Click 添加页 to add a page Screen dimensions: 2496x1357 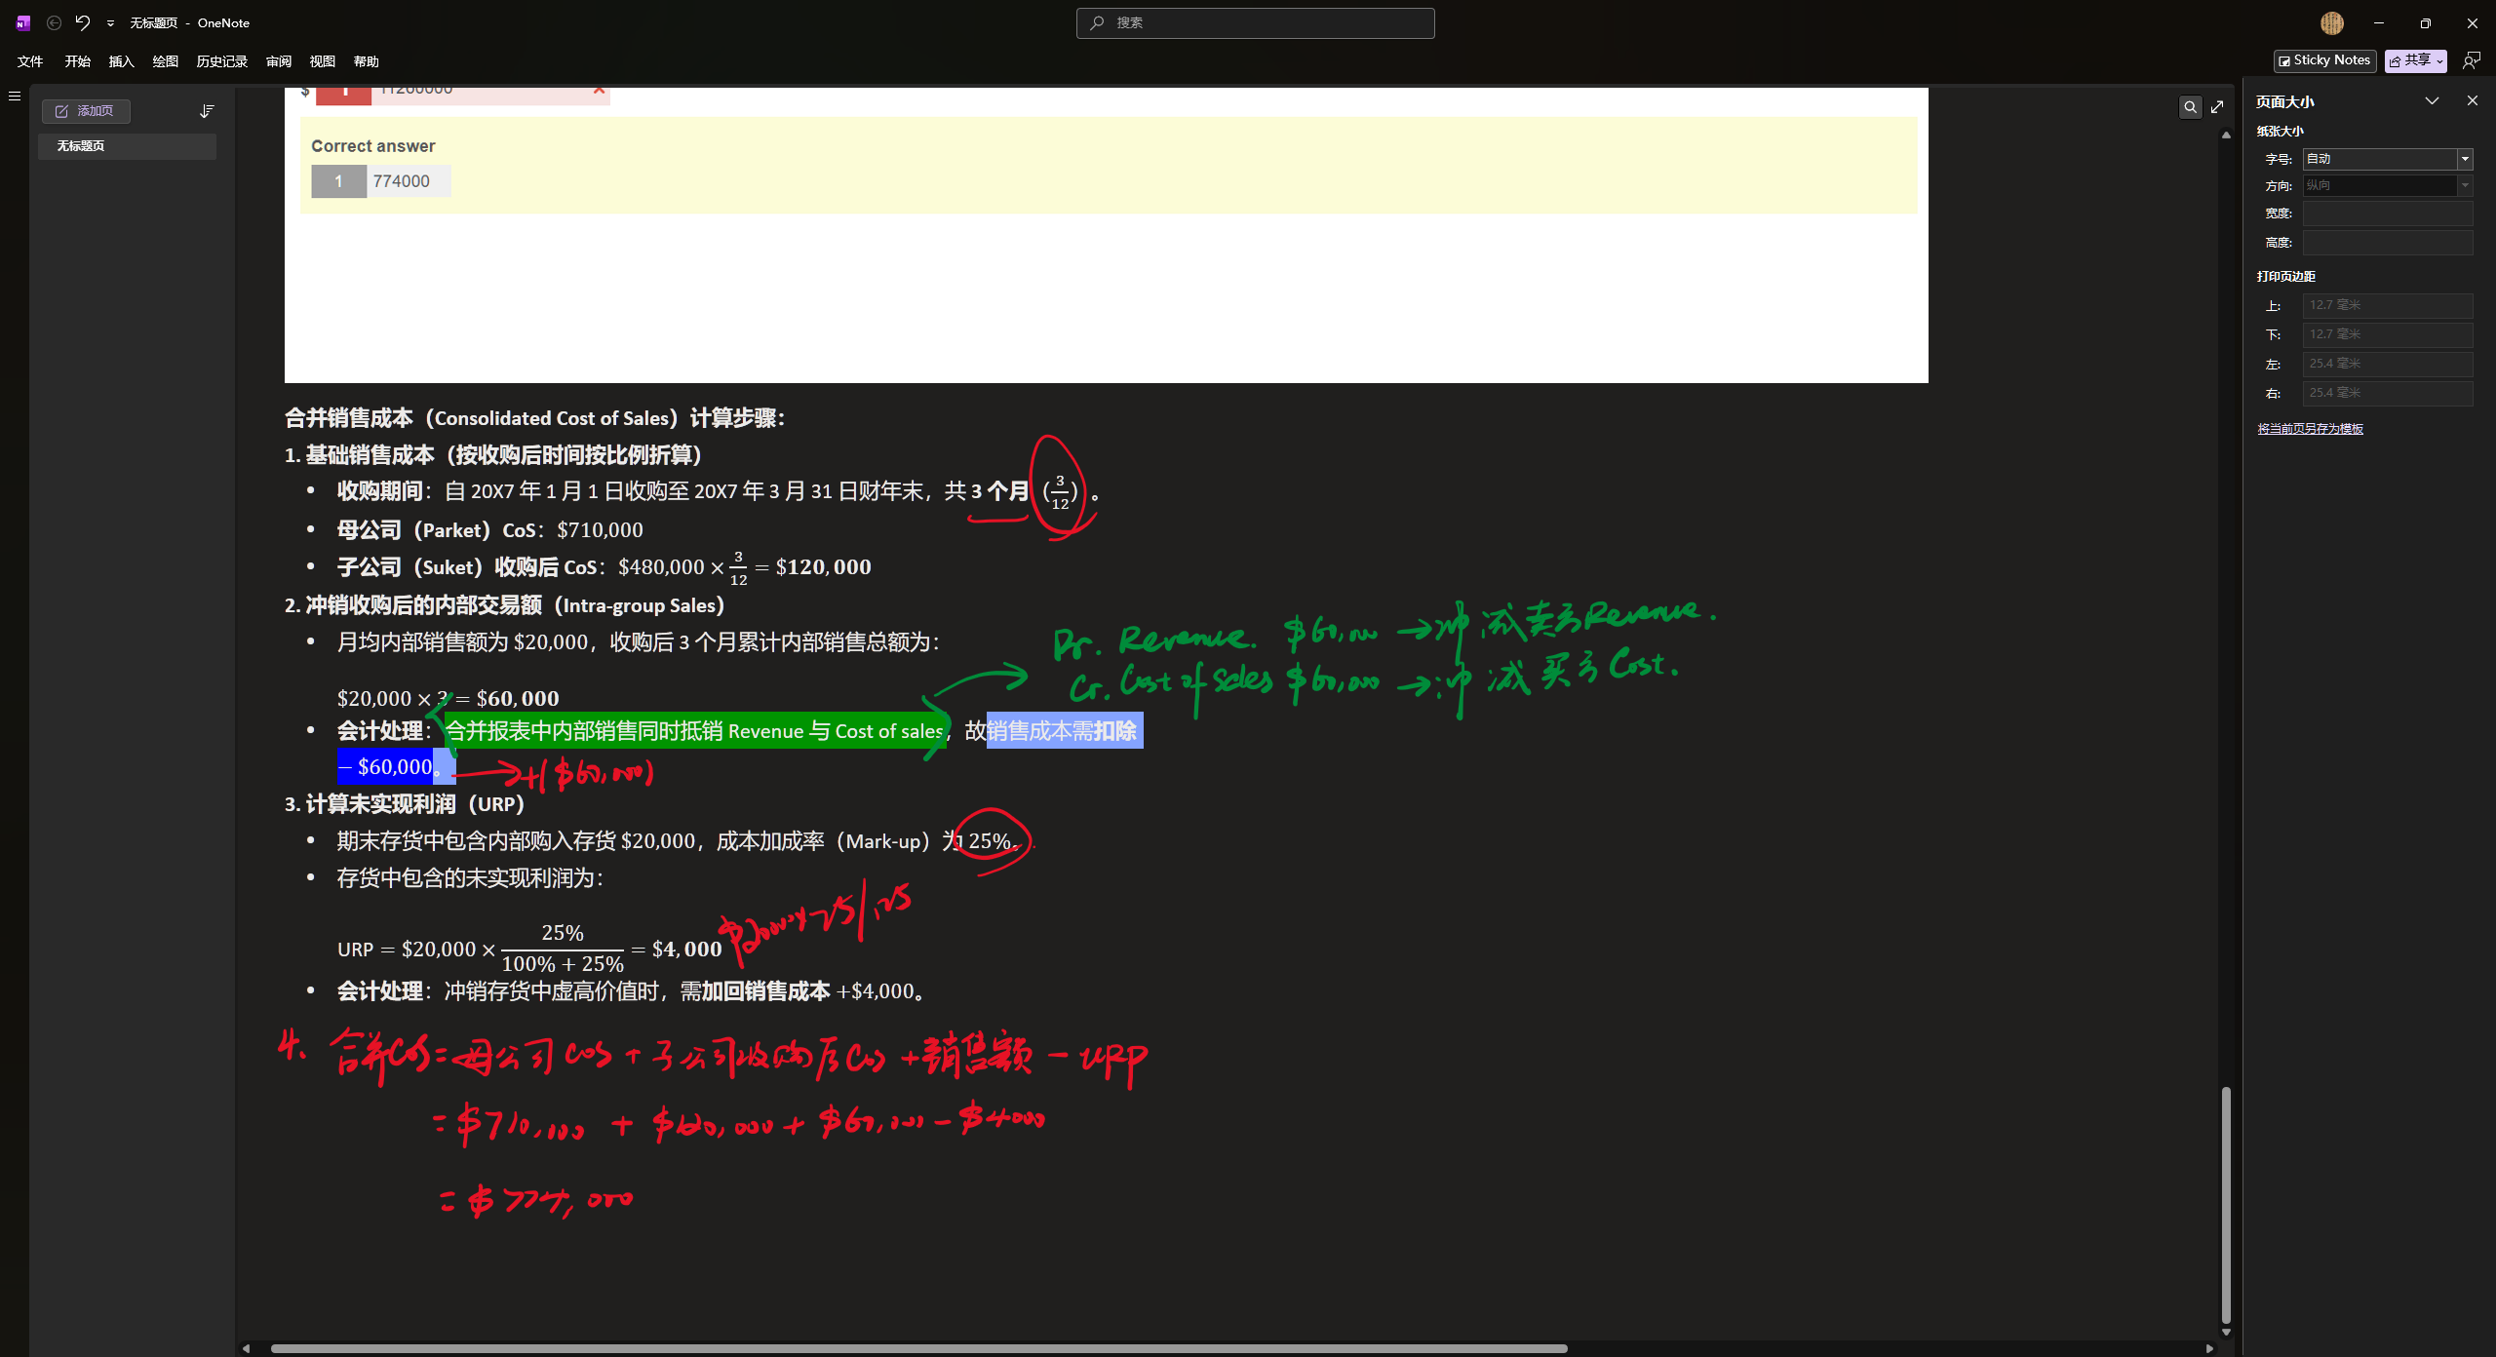tap(86, 111)
